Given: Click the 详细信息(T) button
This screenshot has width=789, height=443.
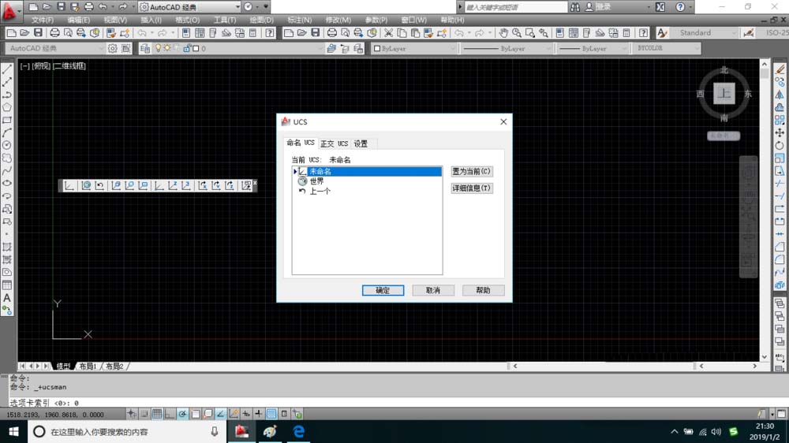Looking at the screenshot, I should point(472,188).
